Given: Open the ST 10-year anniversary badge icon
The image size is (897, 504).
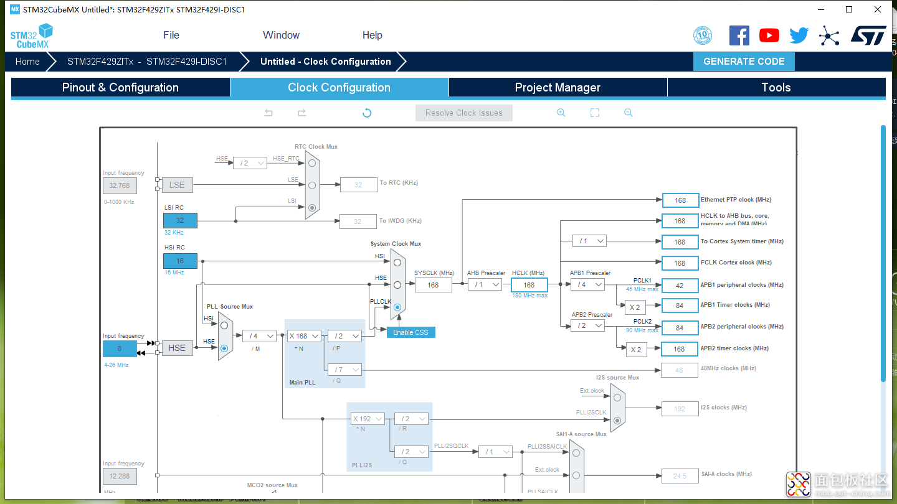Looking at the screenshot, I should pyautogui.click(x=703, y=35).
